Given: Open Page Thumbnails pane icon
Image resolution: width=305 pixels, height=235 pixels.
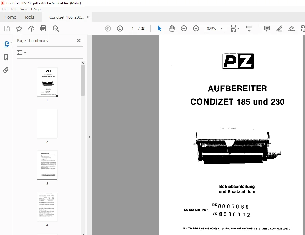Looking at the screenshot, I should point(6,44).
